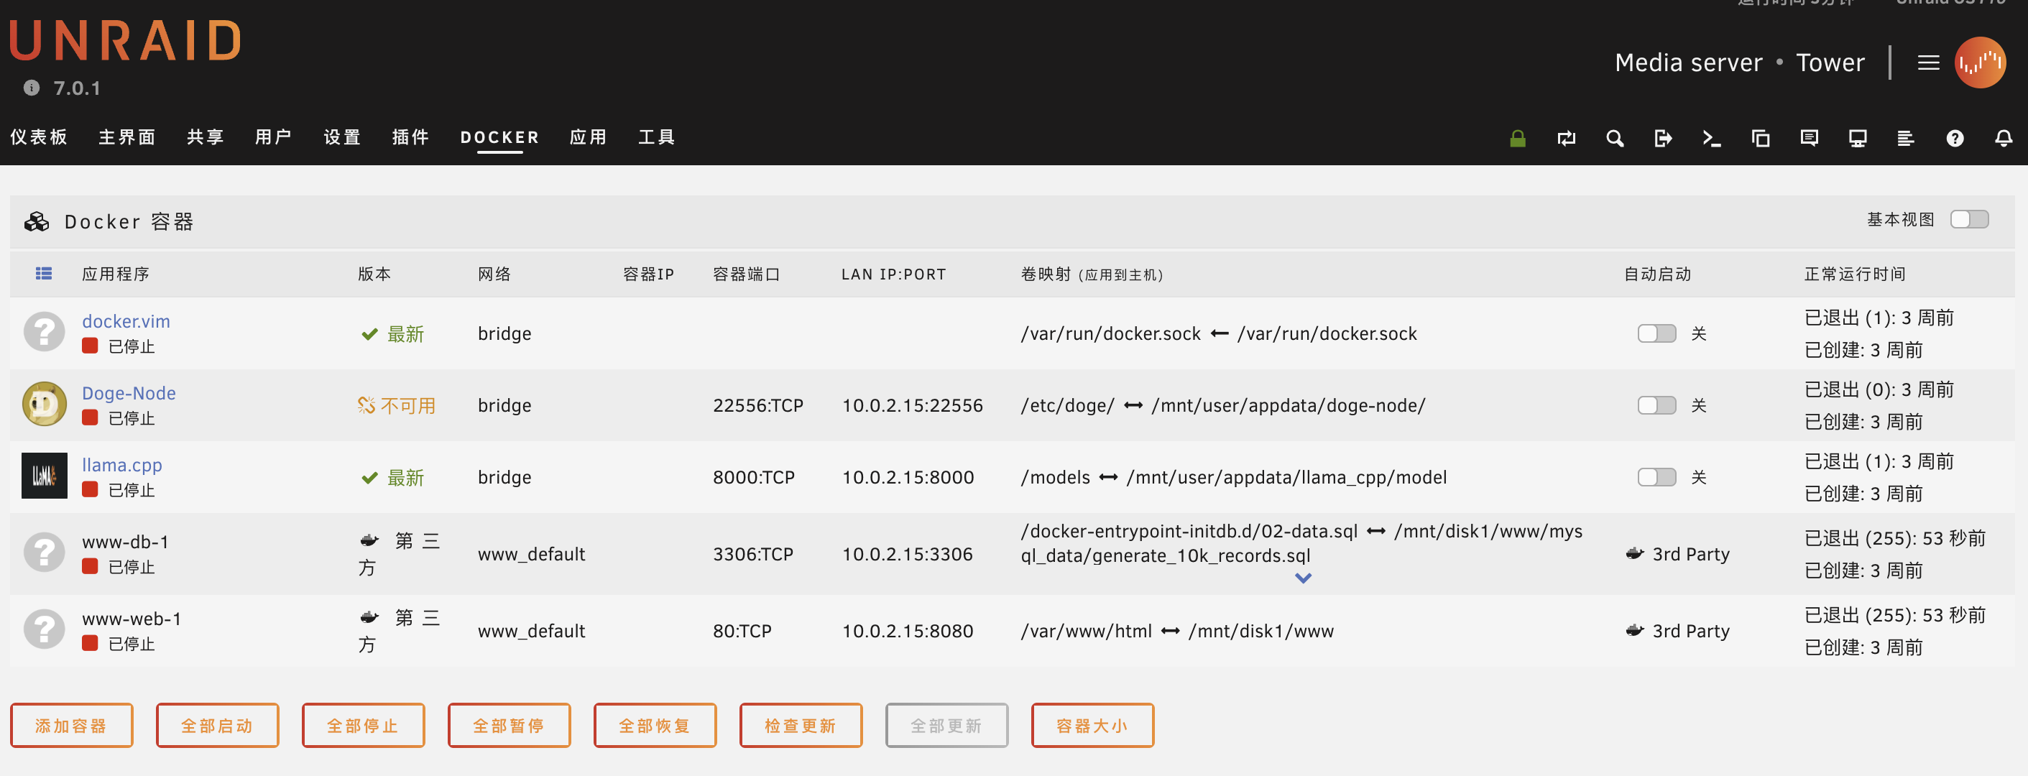Click the Doge-Node 不可用 version status
2028x776 pixels.
click(x=396, y=405)
